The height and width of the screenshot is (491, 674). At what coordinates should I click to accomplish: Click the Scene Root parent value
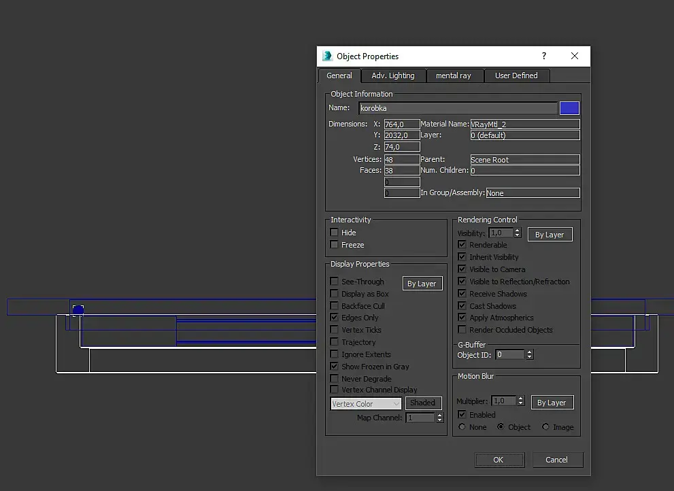[x=525, y=160]
